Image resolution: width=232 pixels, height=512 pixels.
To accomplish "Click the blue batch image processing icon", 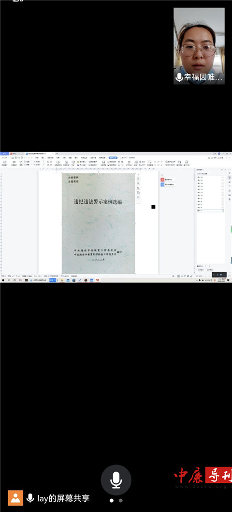I will point(162,184).
